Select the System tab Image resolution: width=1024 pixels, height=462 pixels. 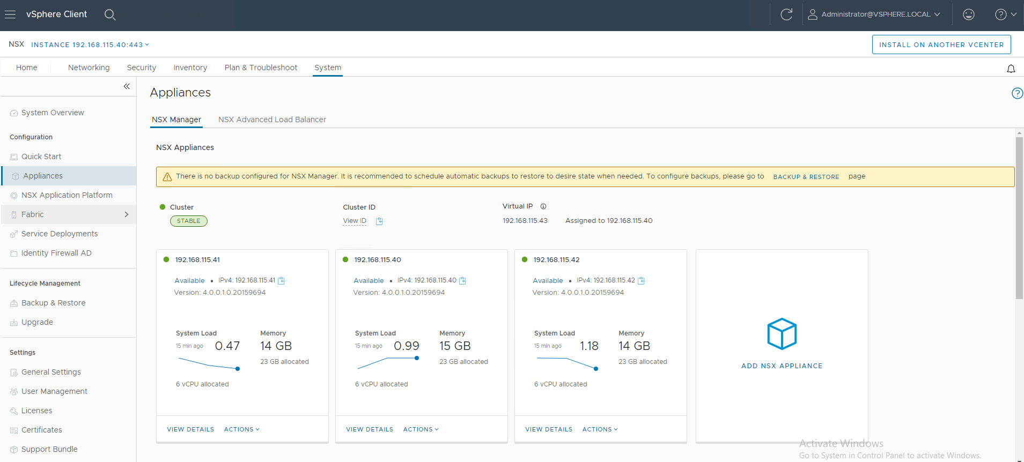point(328,68)
